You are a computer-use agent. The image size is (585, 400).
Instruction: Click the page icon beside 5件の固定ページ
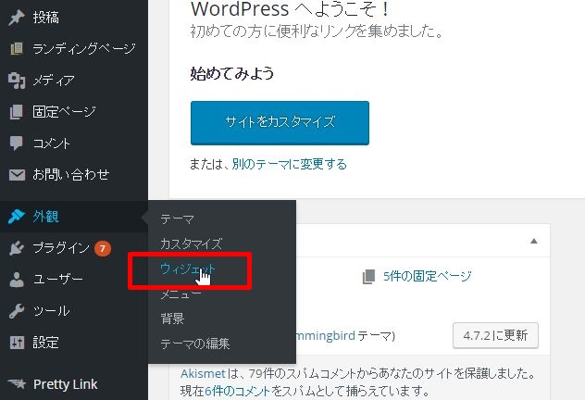[x=368, y=277]
